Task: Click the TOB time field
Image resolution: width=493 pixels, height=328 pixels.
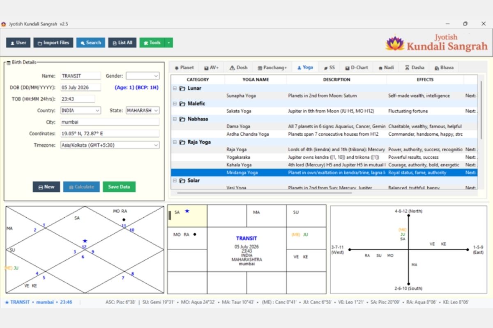Action: 78,99
